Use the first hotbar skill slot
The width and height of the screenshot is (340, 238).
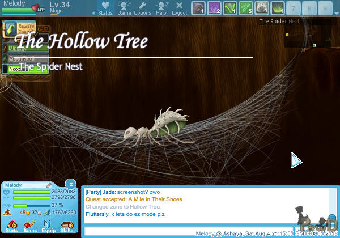[198, 8]
